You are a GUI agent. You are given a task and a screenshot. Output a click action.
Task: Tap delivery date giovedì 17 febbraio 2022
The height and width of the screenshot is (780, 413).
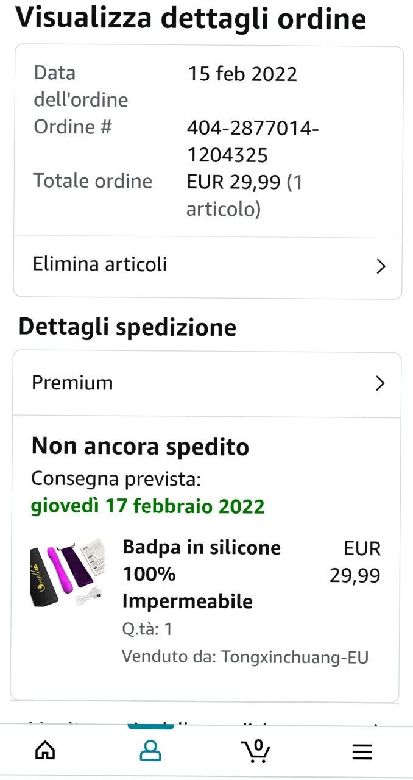148,506
